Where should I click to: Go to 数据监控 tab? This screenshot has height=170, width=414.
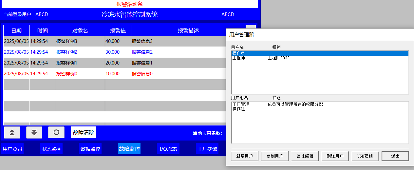(90, 149)
